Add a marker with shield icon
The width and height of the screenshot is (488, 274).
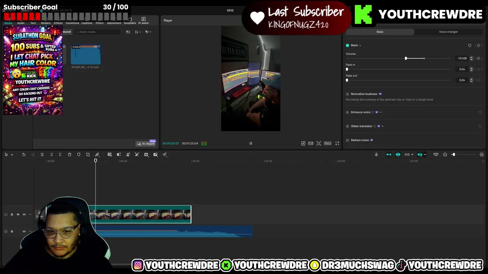[79, 155]
